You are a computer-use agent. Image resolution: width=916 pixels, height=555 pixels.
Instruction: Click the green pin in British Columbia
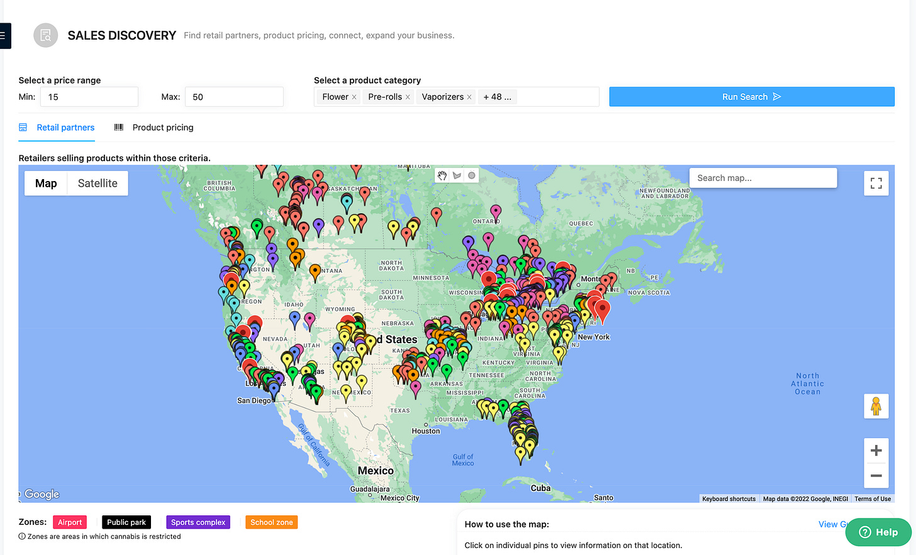click(257, 228)
